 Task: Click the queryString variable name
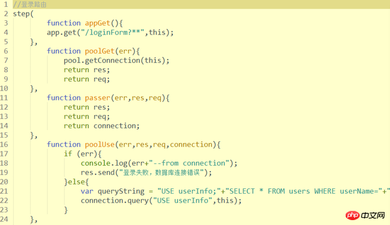coord(119,191)
